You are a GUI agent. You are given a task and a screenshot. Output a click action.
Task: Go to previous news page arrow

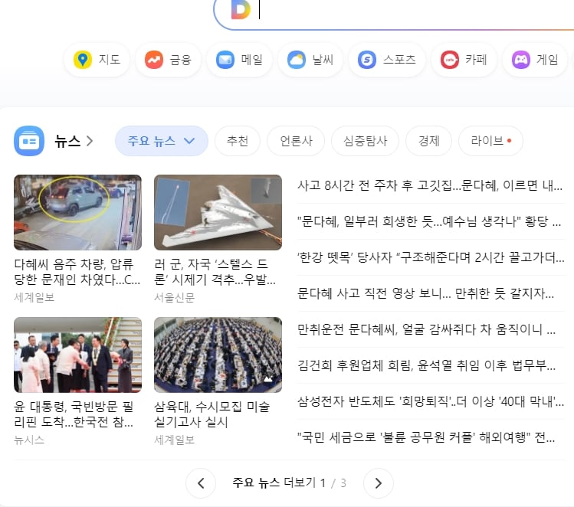pos(201,483)
